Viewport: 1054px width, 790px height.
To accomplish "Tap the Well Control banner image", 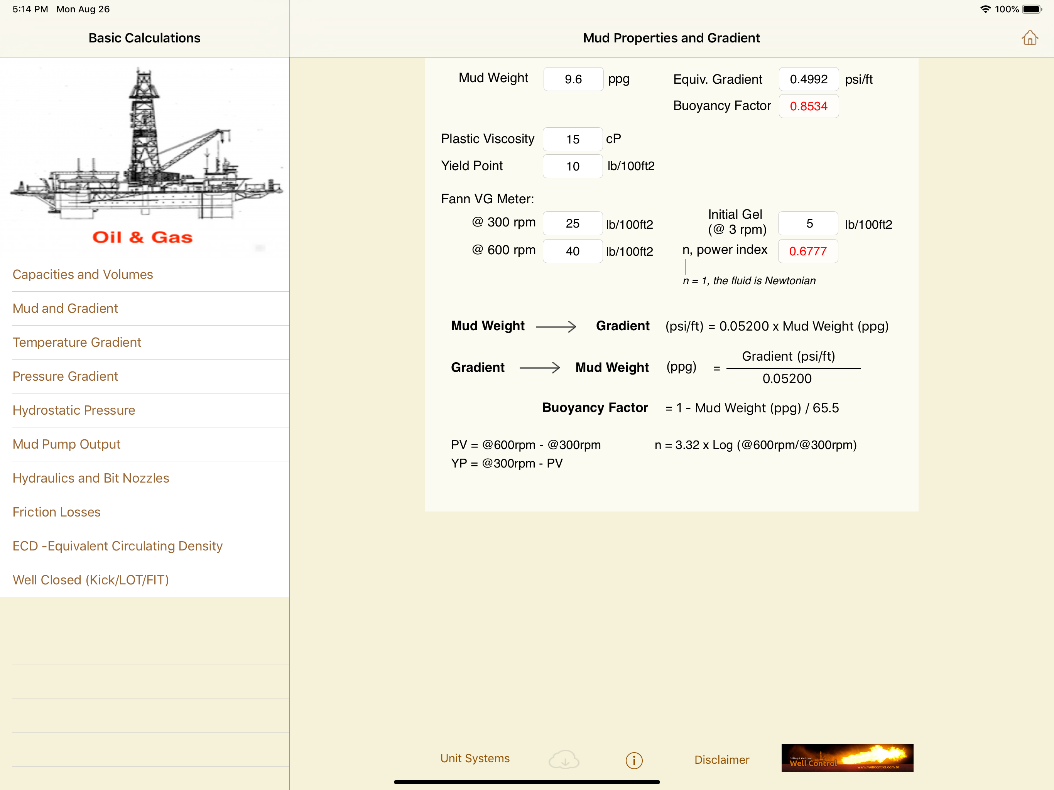I will tap(847, 758).
